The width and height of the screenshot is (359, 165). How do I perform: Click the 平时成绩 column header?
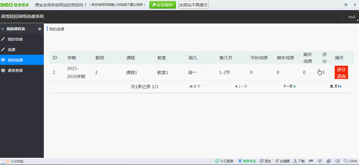pos(259,58)
